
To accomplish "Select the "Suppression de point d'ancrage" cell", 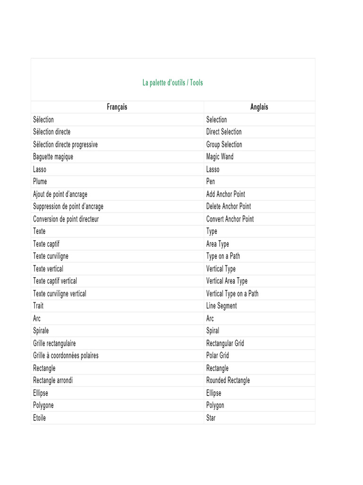I will pos(68,207).
